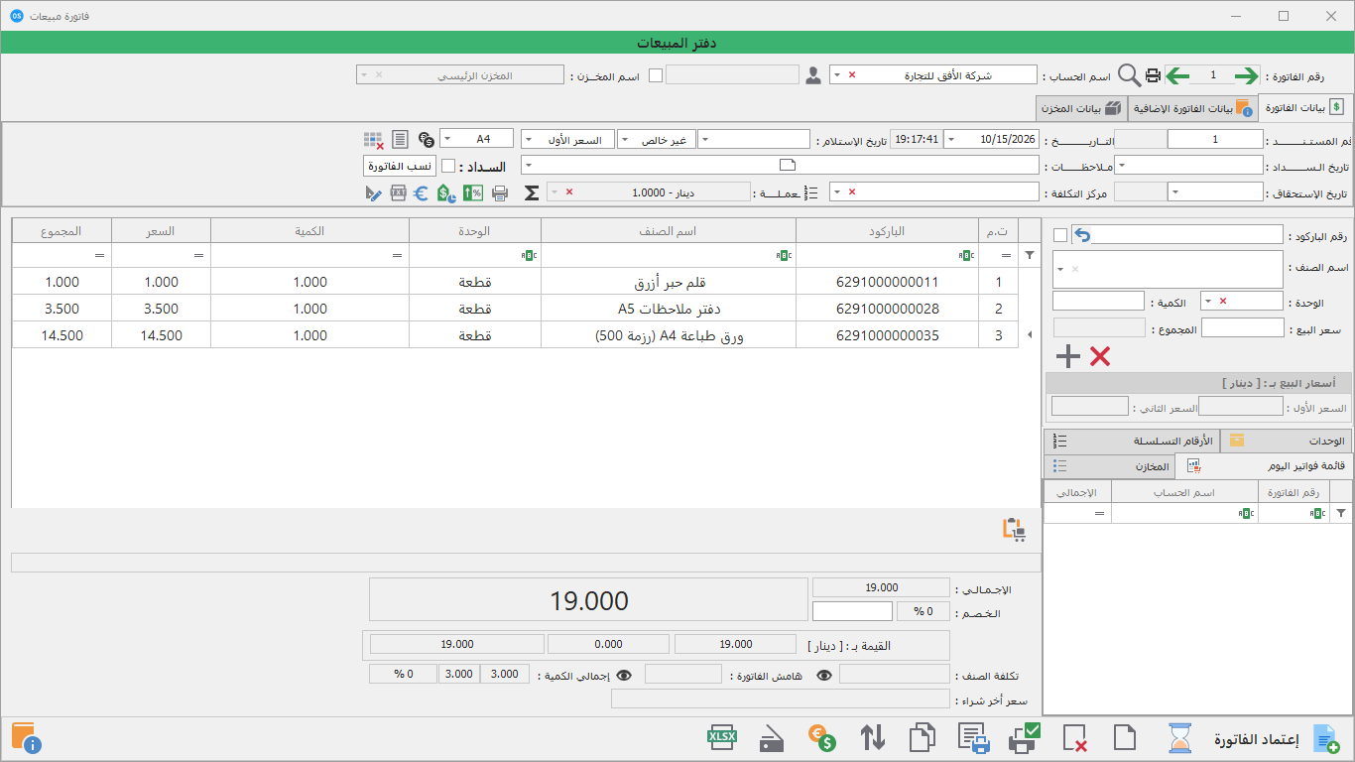Screen dimensions: 1355x762
Task: Click the up-down sort arrows icon
Action: click(x=872, y=737)
